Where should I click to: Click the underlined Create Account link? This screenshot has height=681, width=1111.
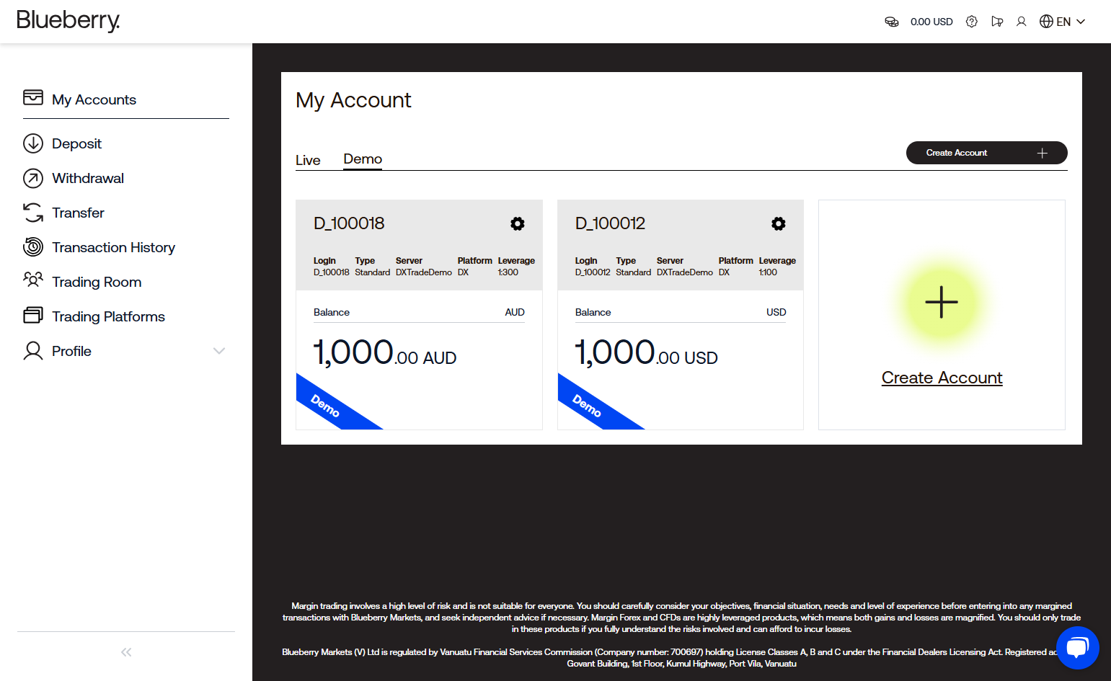coord(942,378)
